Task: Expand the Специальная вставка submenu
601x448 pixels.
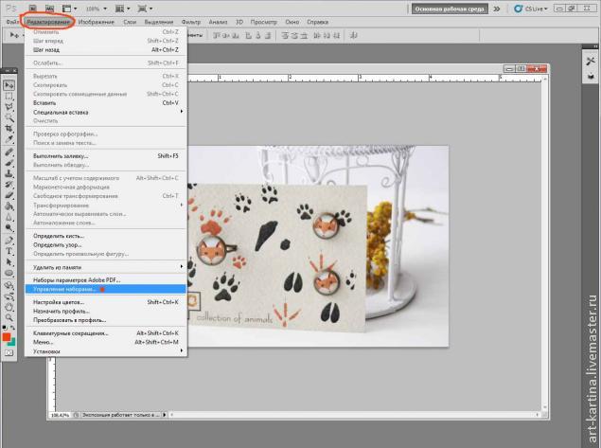Action: coord(105,112)
